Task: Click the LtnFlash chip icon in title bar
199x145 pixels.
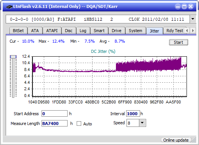Action: click(x=9, y=6)
